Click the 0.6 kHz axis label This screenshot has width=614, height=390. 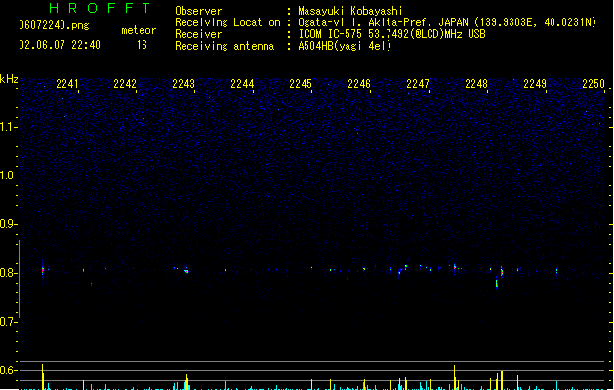pyautogui.click(x=8, y=370)
